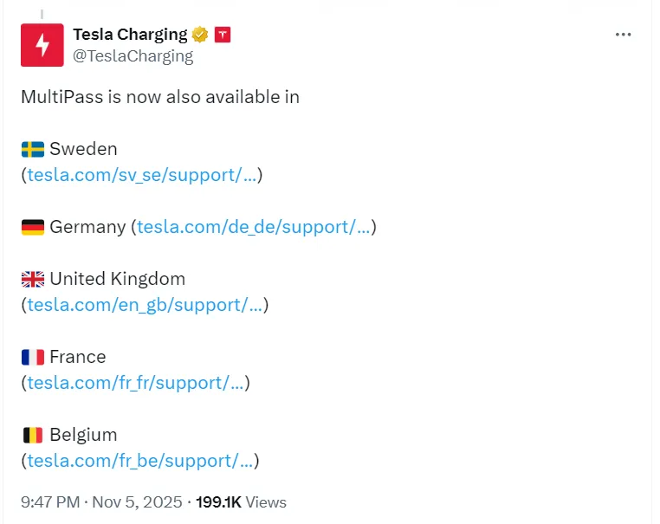Click the United Kingdom flag emoji
The image size is (660, 524).
[33, 279]
